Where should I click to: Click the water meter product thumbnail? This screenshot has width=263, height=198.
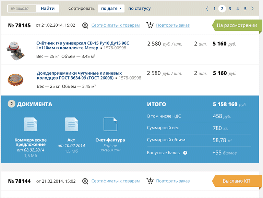coord(15,50)
